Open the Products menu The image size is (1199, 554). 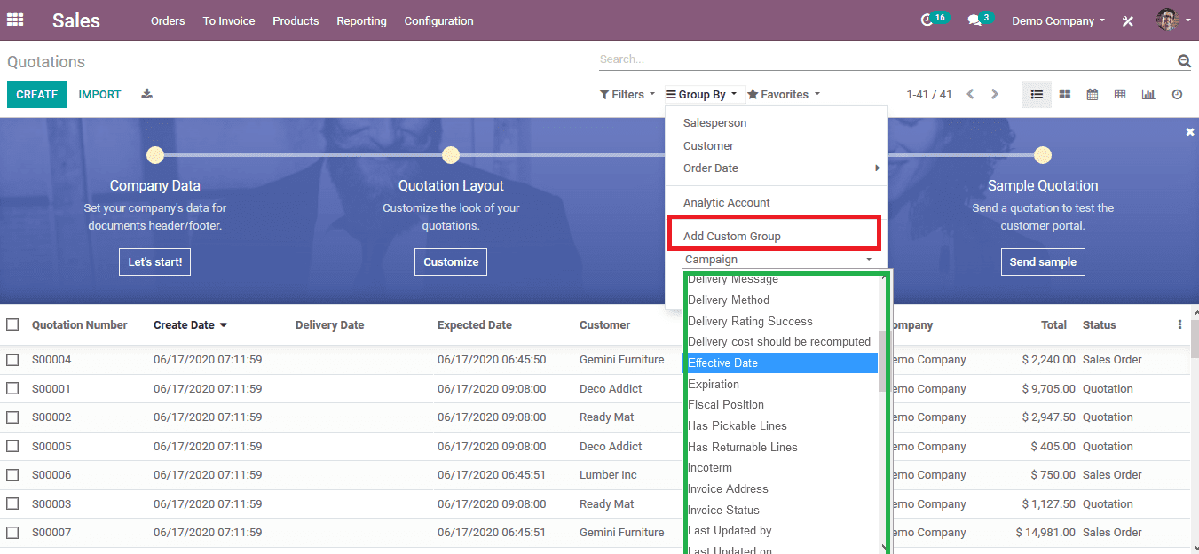pos(296,20)
